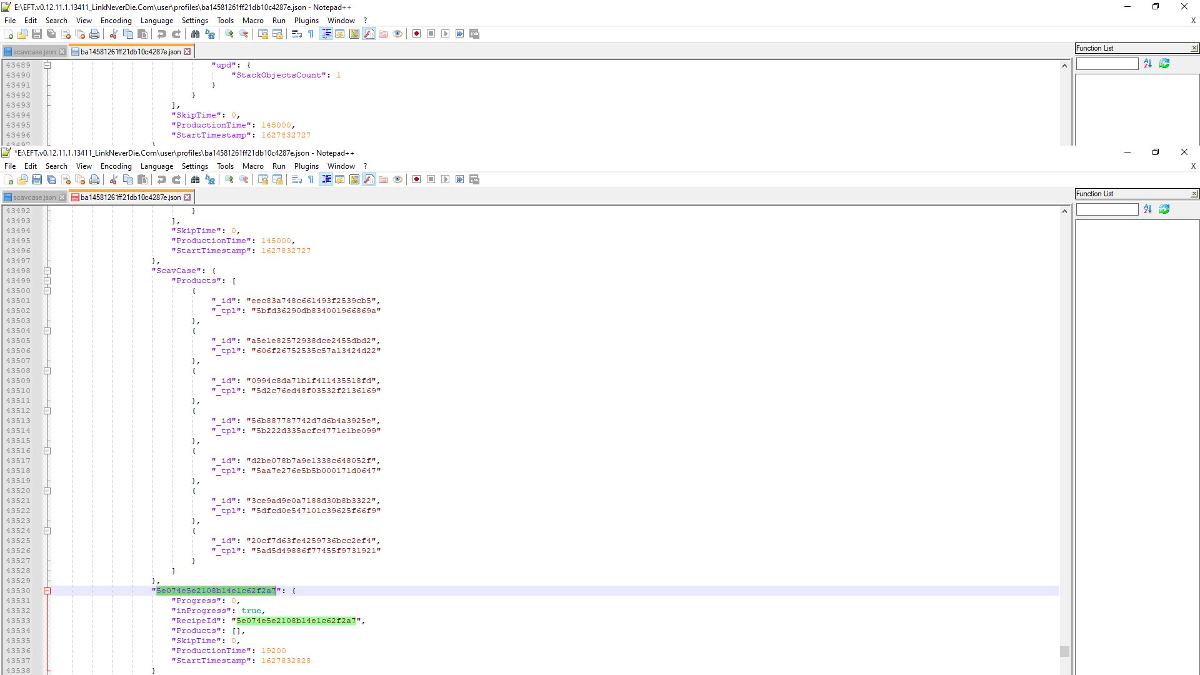Collapse the ScavCase block at line 43498
Viewport: 1200px width, 675px height.
pos(47,271)
